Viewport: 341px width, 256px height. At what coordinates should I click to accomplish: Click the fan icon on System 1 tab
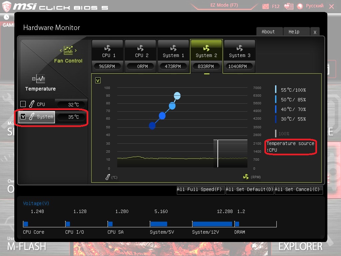coord(173,48)
